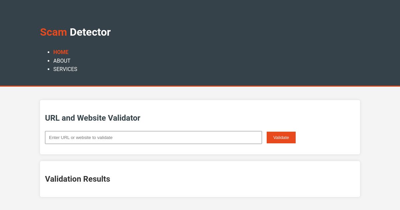Click the 'Detector' text in the header

tap(90, 32)
